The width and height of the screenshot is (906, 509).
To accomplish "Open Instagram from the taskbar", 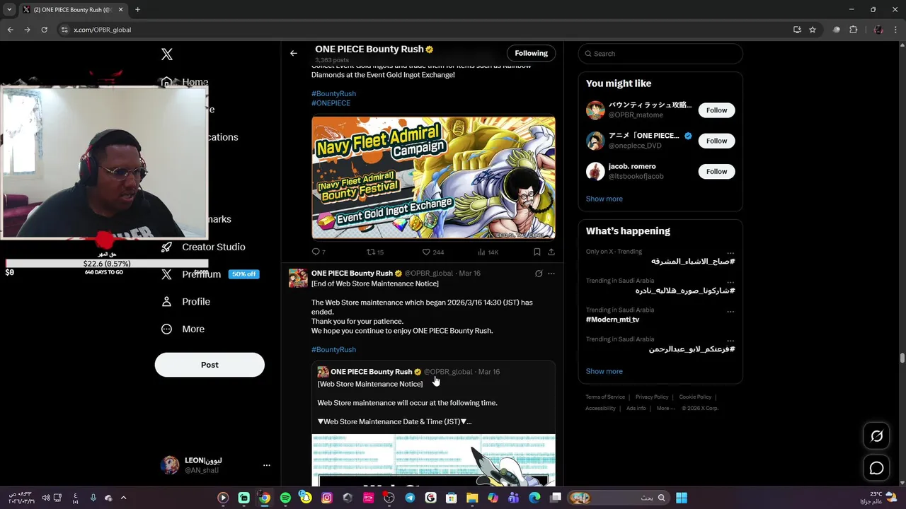I will (327, 498).
